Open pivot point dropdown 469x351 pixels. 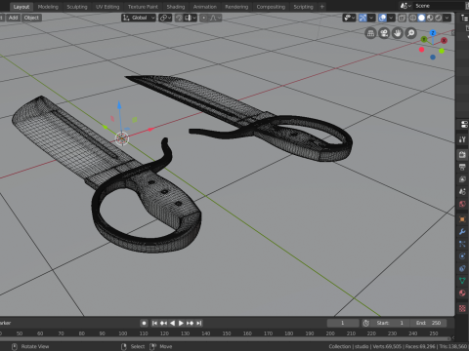pos(165,18)
